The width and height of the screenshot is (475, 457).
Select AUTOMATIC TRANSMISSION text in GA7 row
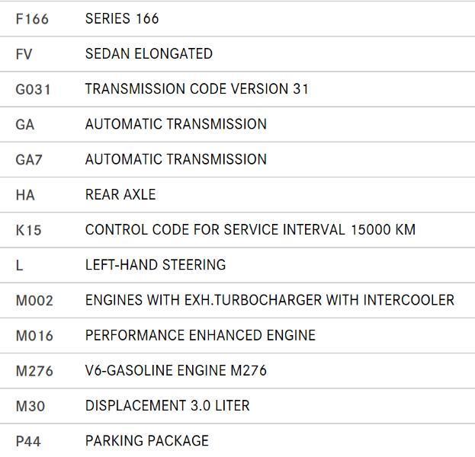[x=176, y=159]
